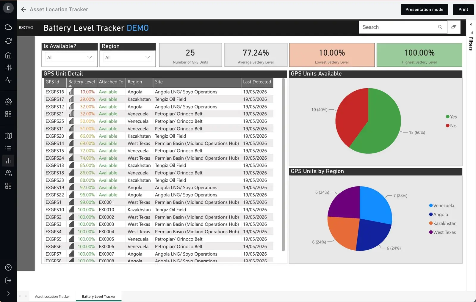476x302 pixels.
Task: Select the Angola legend item
Action: 439,214
